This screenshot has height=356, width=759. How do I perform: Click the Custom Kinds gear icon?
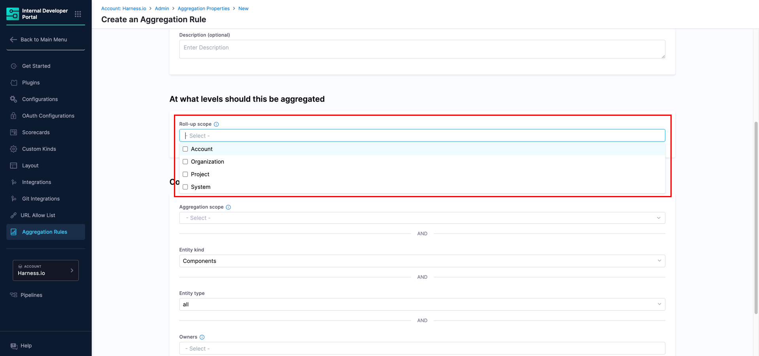click(x=13, y=149)
